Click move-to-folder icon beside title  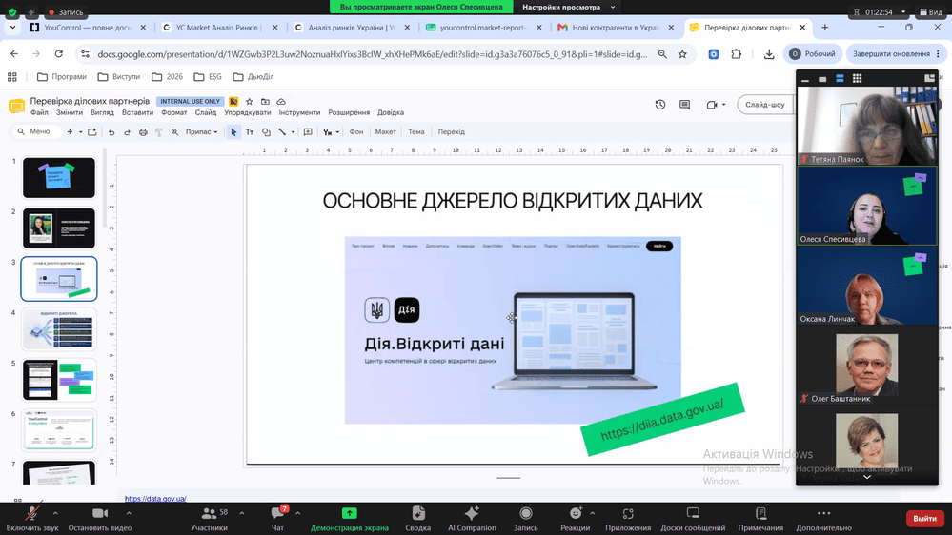265,101
